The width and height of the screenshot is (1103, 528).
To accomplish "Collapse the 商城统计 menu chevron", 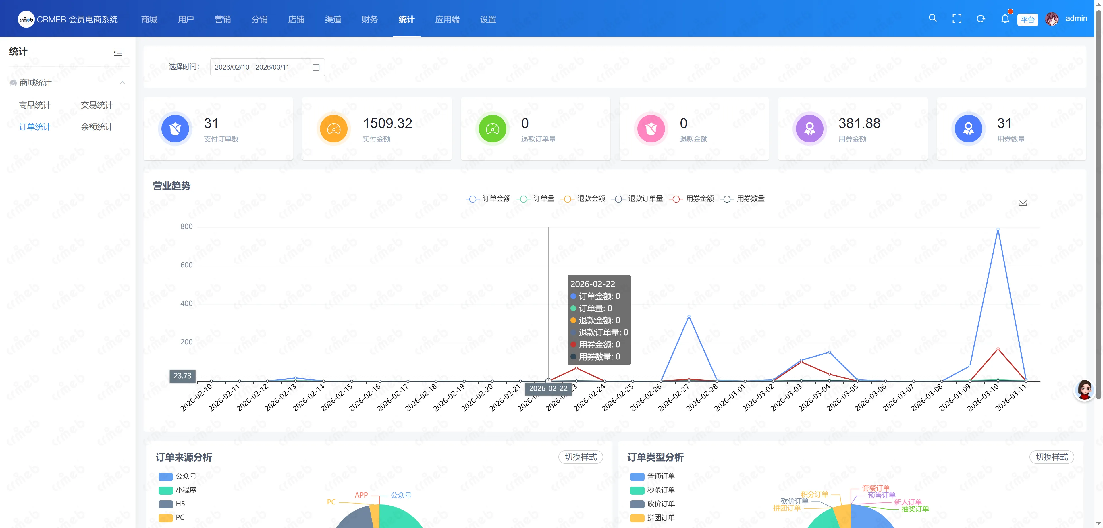I will [122, 83].
